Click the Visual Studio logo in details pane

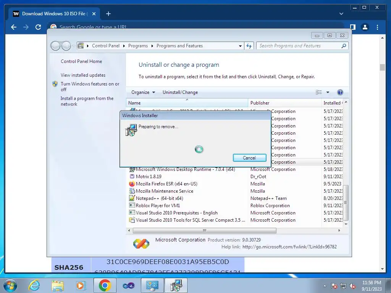141,244
